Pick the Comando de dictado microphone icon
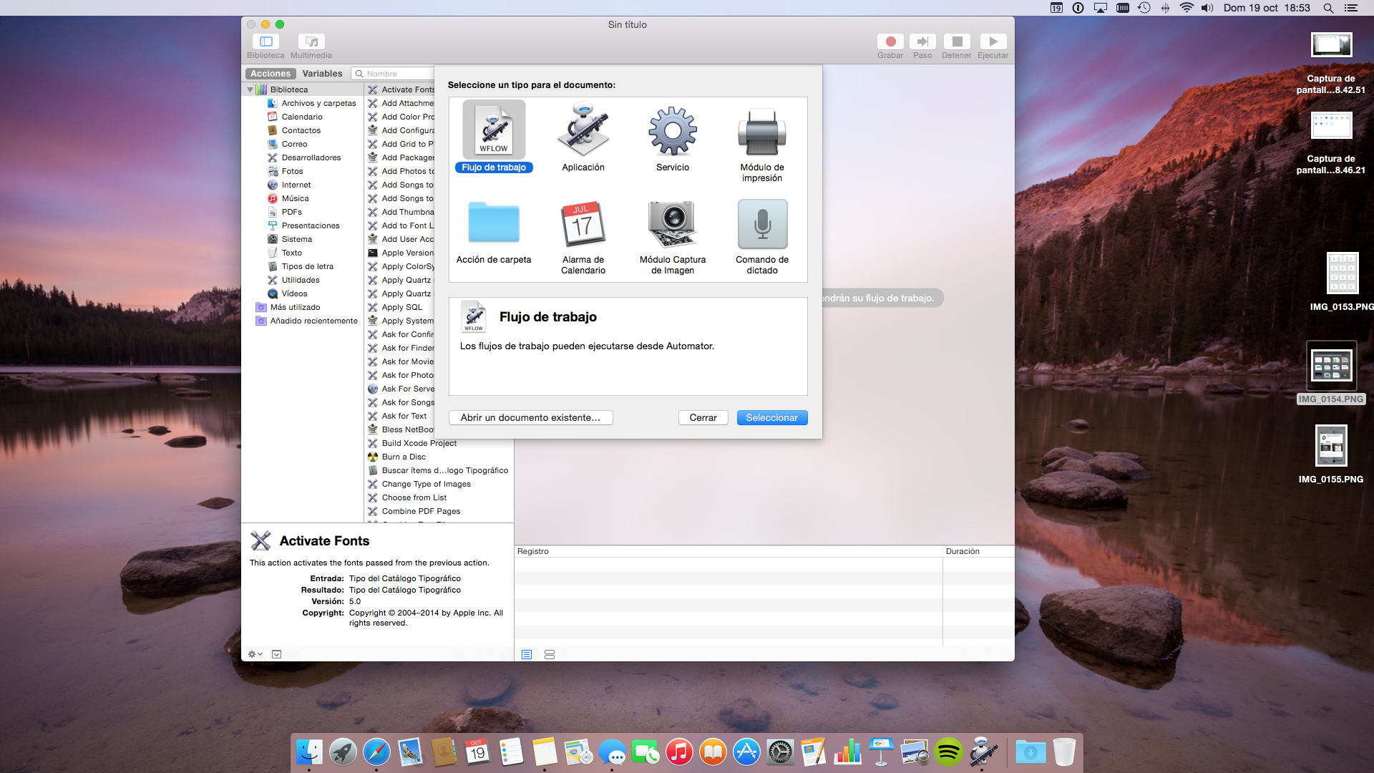The height and width of the screenshot is (773, 1374). point(761,224)
